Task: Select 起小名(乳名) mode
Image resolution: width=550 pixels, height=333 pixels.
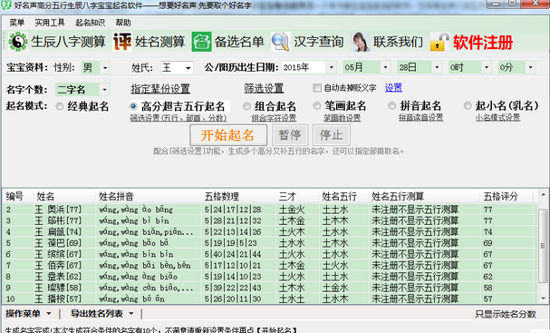Action: 468,106
